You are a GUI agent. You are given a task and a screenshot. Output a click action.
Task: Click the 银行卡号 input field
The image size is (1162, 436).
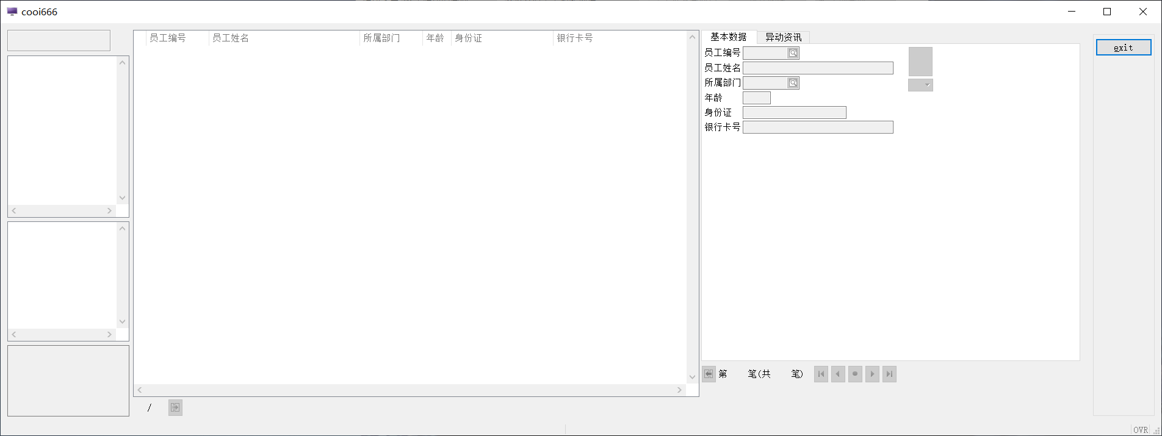tap(818, 127)
